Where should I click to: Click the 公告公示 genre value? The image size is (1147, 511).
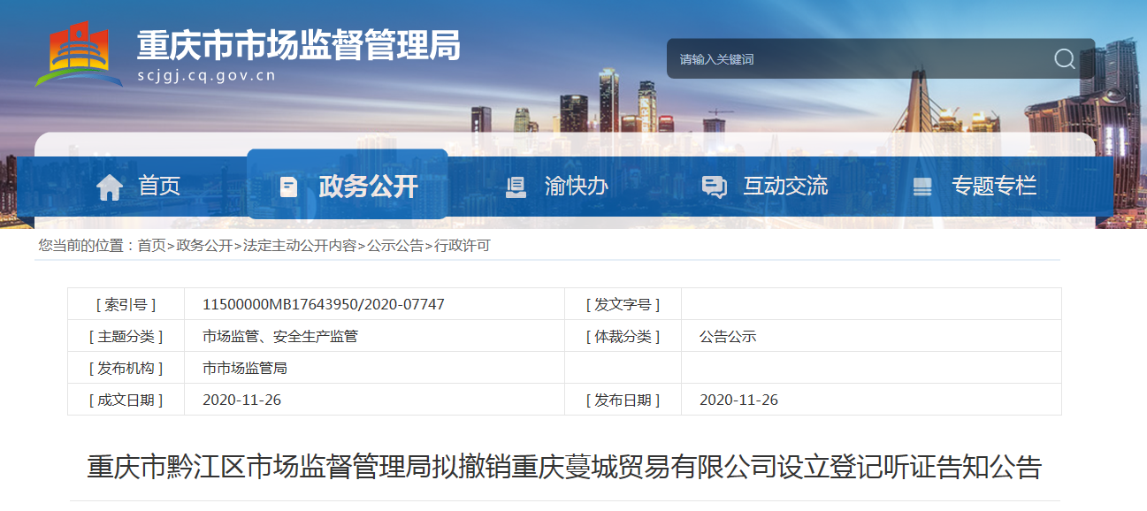point(728,336)
